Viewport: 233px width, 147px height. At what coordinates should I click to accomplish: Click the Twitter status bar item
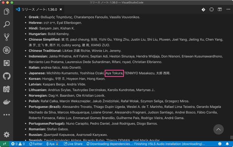coord(36,144)
